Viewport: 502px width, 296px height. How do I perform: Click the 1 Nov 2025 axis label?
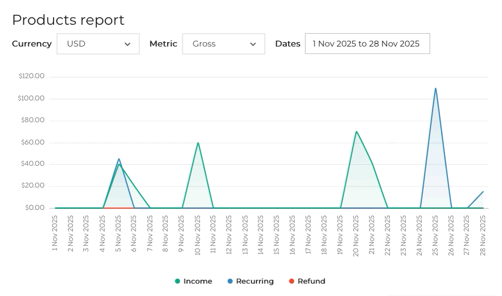(56, 235)
